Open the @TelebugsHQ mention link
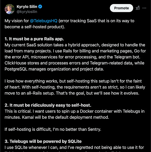151x152 pixels. click(44, 21)
